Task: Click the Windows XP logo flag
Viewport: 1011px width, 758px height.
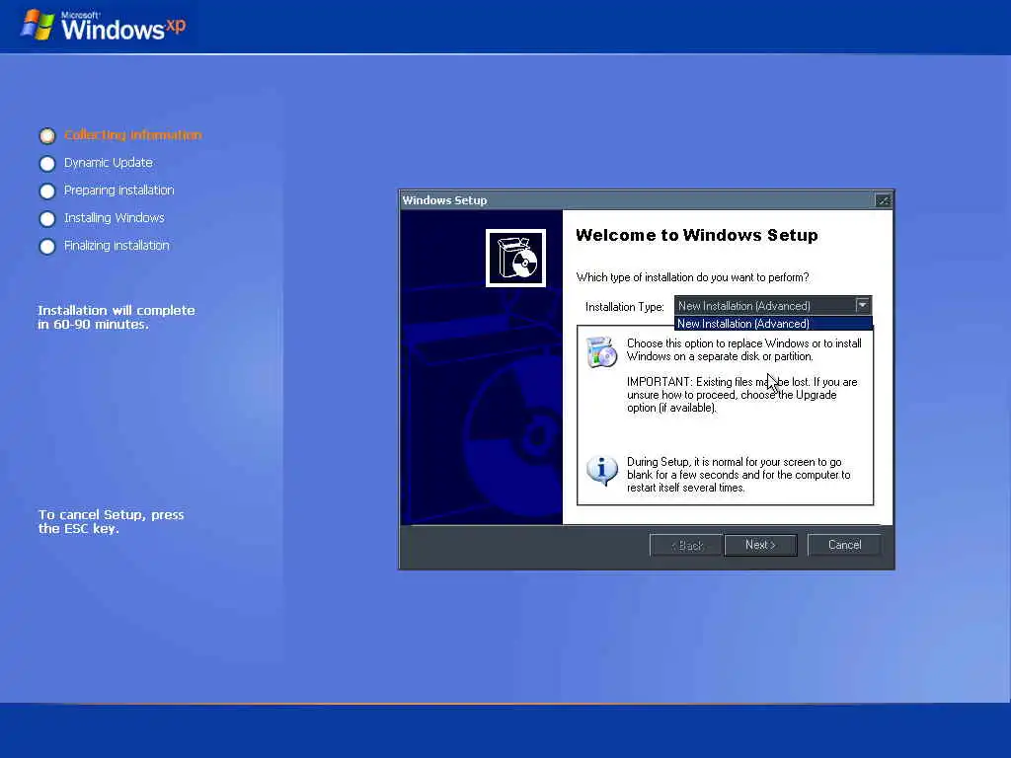Action: point(38,26)
